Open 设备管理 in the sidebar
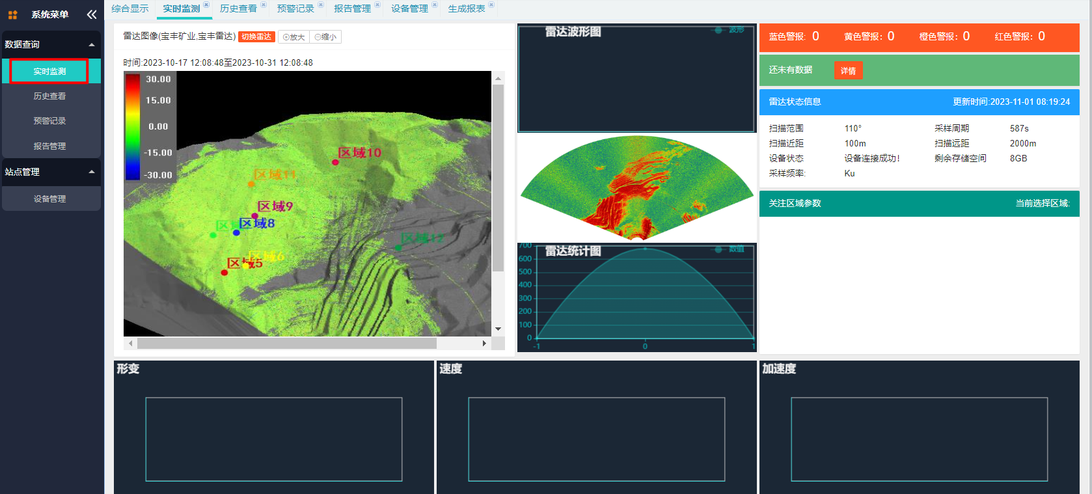The height and width of the screenshot is (494, 1092). click(x=50, y=199)
